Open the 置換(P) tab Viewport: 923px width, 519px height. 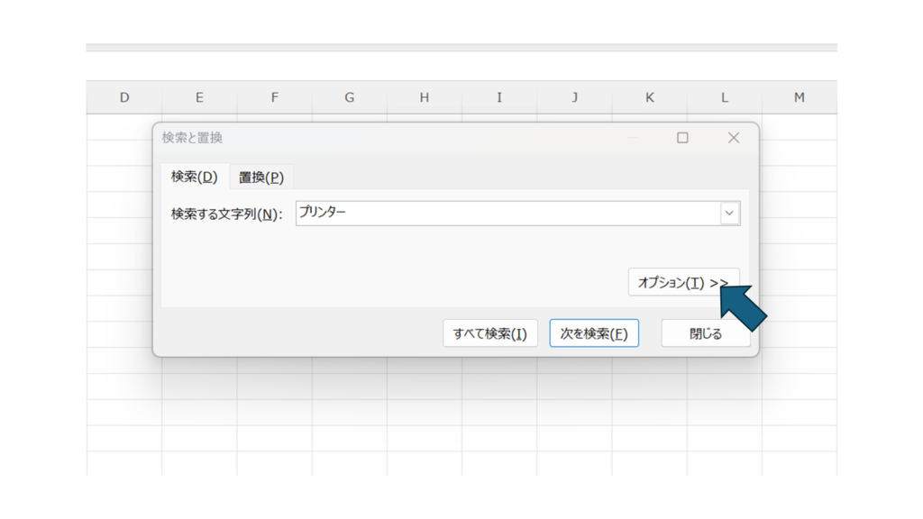tap(260, 178)
